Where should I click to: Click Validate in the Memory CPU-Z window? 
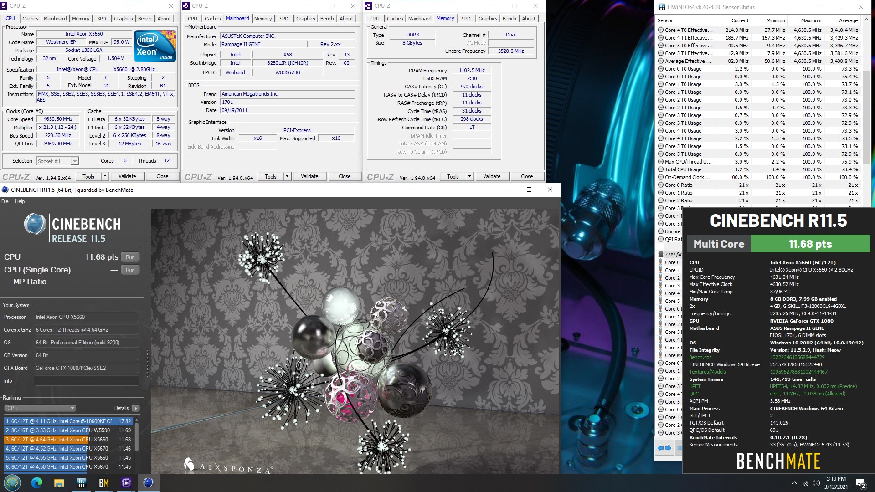(492, 176)
